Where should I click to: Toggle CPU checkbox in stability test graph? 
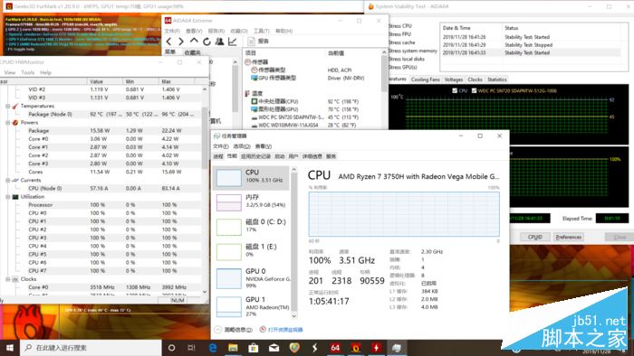455,90
